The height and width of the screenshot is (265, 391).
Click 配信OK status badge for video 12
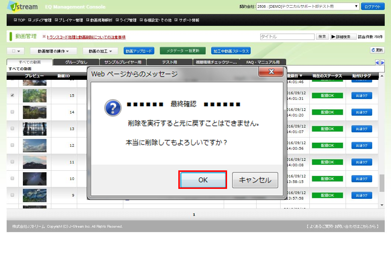327,146
